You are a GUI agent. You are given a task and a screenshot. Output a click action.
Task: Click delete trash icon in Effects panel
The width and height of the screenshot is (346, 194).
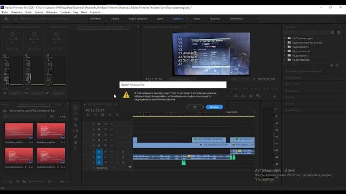pos(337,65)
